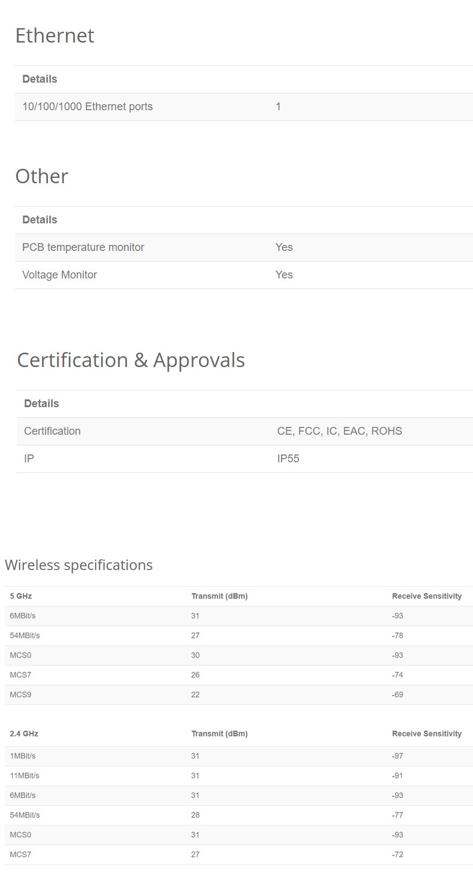
Task: Click transmit "31" in 5 GHz 6MBit/s row
Action: (195, 616)
